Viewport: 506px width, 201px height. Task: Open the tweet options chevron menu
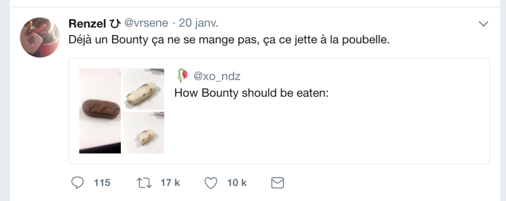[x=483, y=24]
